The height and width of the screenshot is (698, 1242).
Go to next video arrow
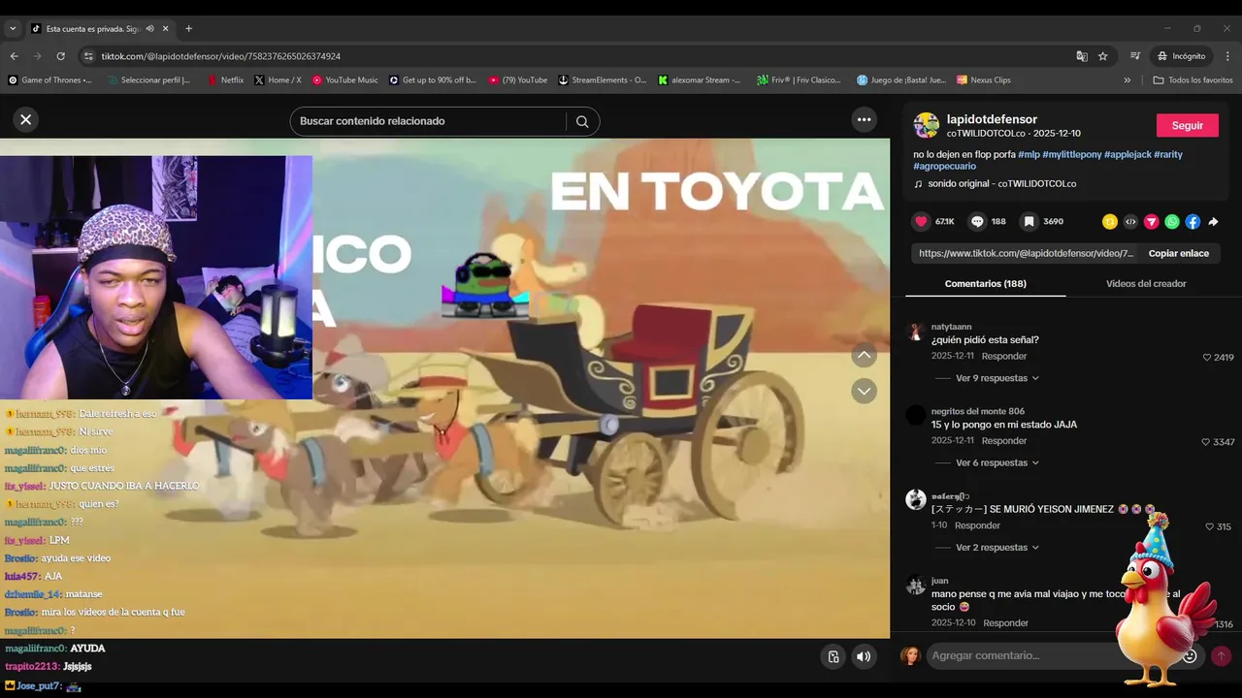[x=864, y=391]
